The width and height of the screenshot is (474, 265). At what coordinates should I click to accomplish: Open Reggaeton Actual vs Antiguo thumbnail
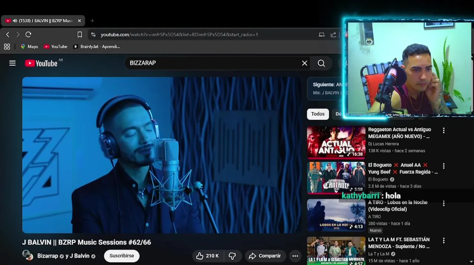click(x=336, y=142)
